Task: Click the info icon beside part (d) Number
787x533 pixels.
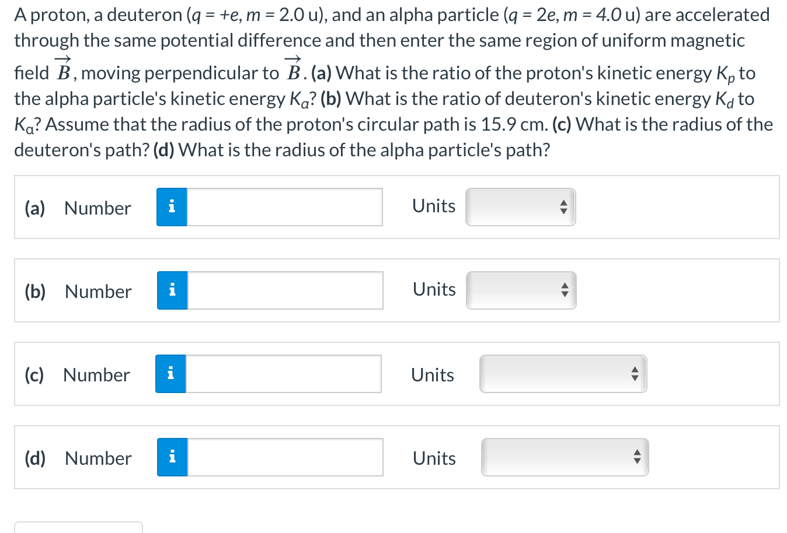Action: point(171,457)
